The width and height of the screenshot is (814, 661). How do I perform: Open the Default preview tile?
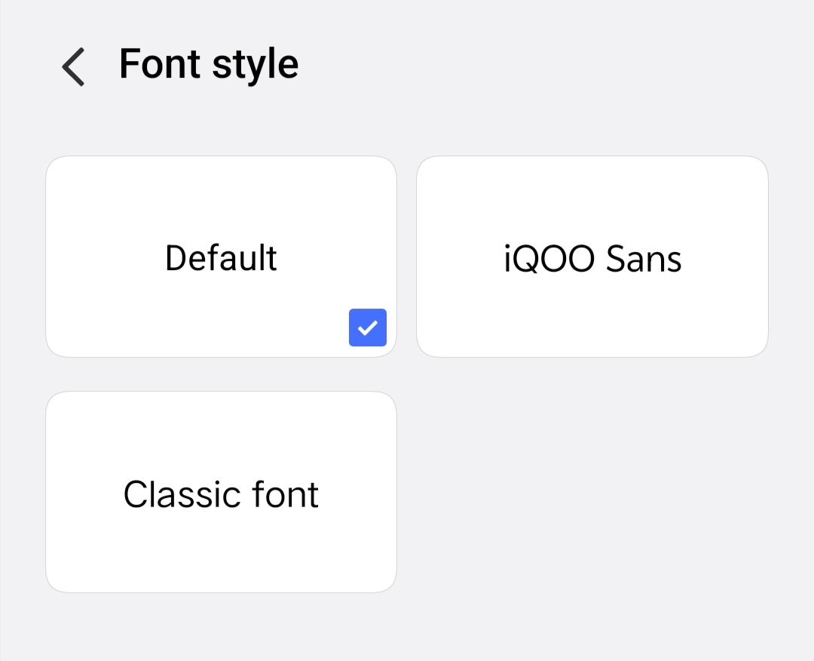[x=221, y=257]
